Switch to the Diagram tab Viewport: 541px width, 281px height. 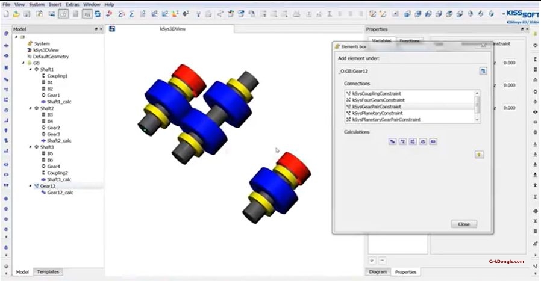pos(377,272)
